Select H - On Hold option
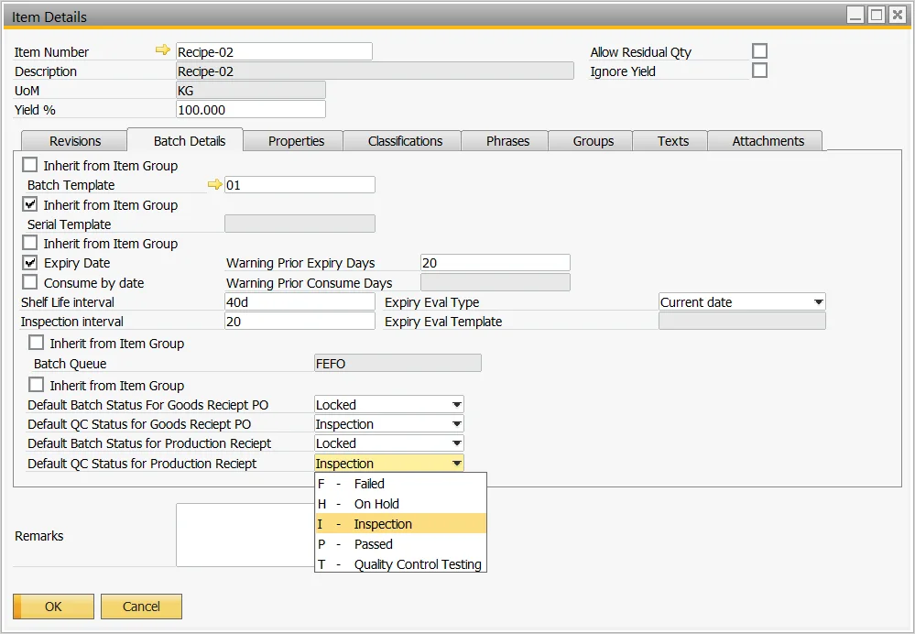The width and height of the screenshot is (915, 634). [x=400, y=504]
